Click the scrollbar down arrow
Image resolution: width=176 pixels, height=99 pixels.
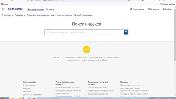tap(175, 96)
